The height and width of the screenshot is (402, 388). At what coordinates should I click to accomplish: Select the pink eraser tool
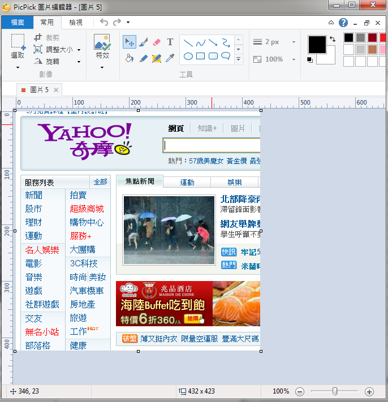click(x=157, y=42)
